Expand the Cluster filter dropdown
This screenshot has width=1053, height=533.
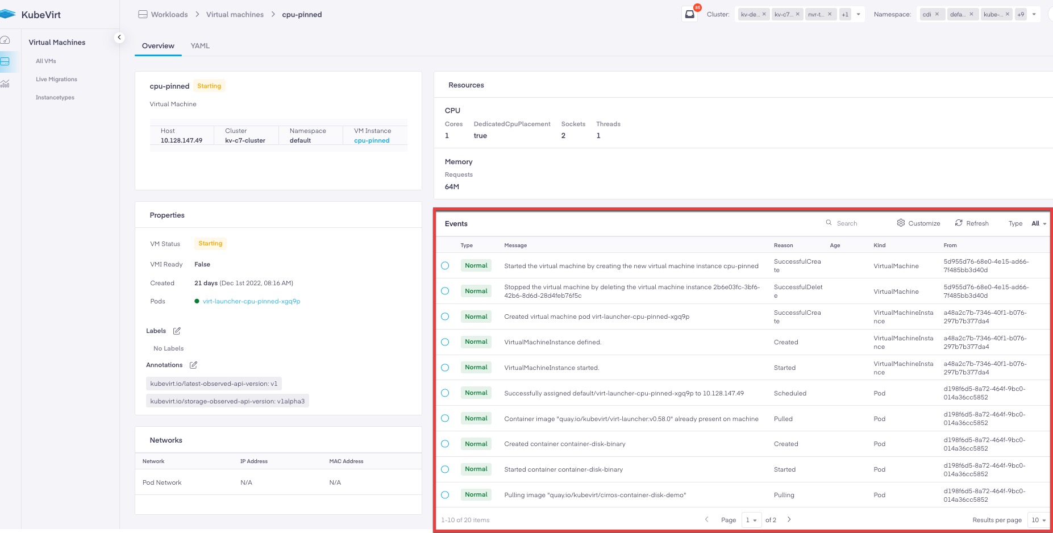pyautogui.click(x=858, y=14)
